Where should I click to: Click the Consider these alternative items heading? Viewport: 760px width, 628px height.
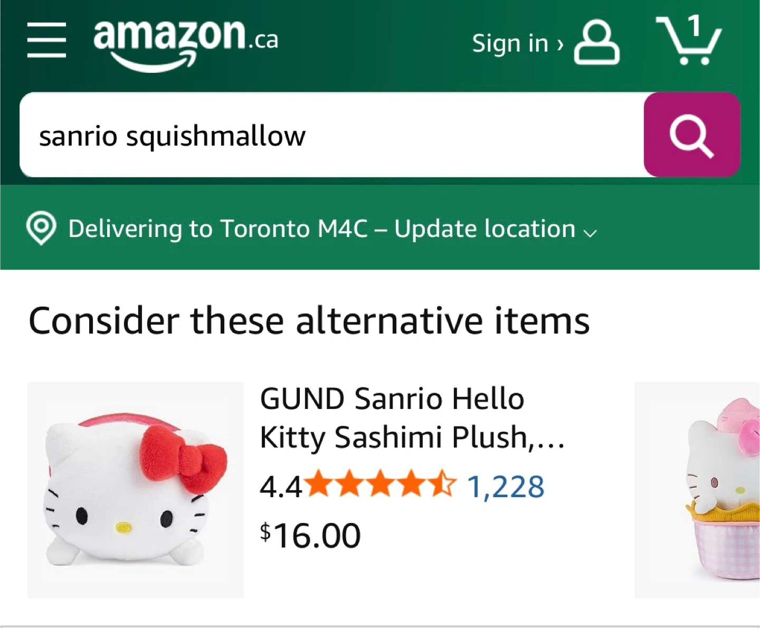coord(309,320)
